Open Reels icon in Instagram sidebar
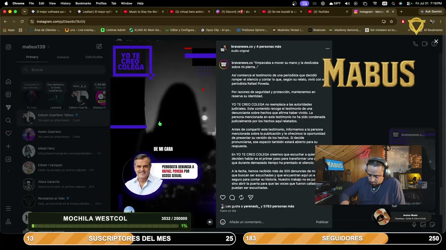The image size is (446, 250). point(8,94)
